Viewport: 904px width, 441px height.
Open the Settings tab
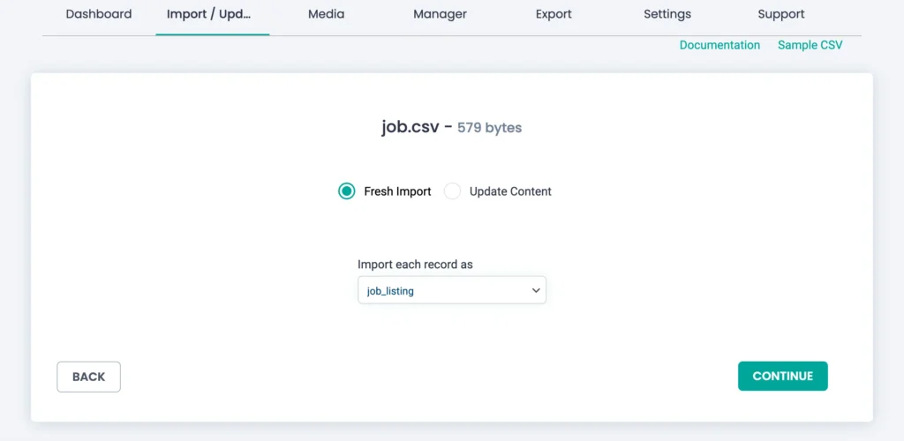[x=667, y=14]
